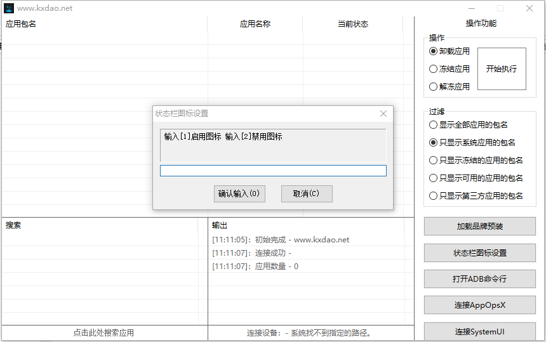Click the 连接AppOpsX button
This screenshot has width=546, height=342.
pyautogui.click(x=480, y=305)
